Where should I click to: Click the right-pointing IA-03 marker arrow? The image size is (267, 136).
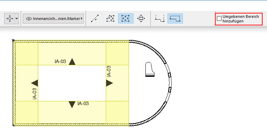(109, 83)
